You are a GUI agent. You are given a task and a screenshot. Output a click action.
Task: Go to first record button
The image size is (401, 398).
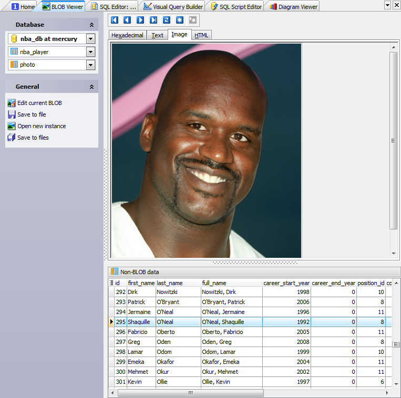click(x=115, y=20)
